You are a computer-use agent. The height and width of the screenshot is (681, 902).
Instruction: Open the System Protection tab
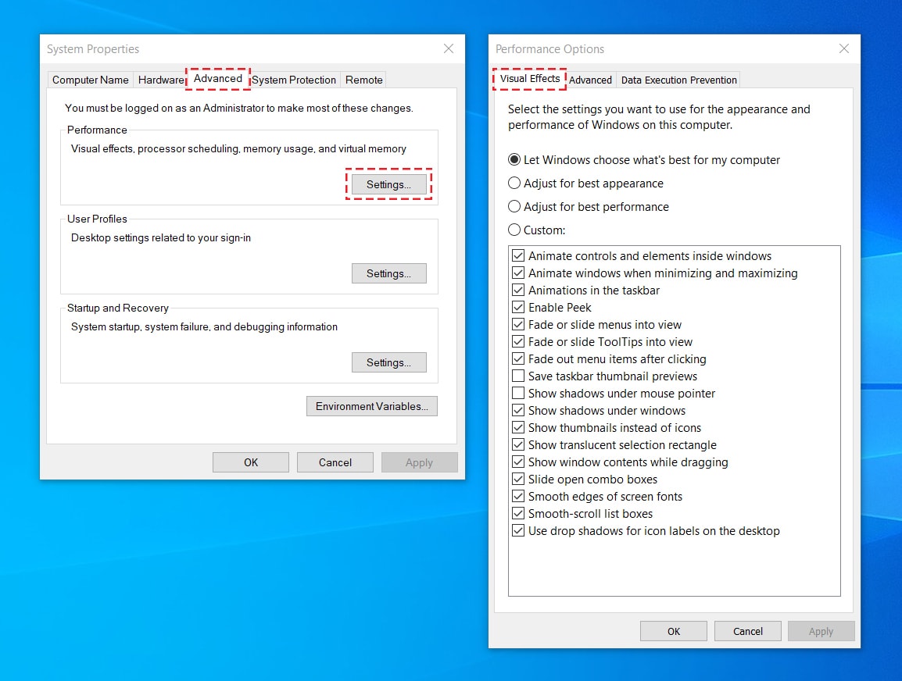293,80
